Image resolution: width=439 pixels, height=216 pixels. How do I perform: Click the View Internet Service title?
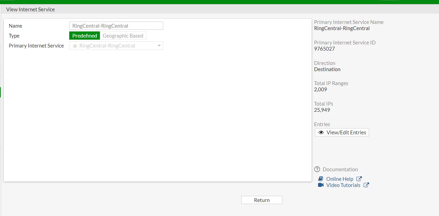(31, 10)
